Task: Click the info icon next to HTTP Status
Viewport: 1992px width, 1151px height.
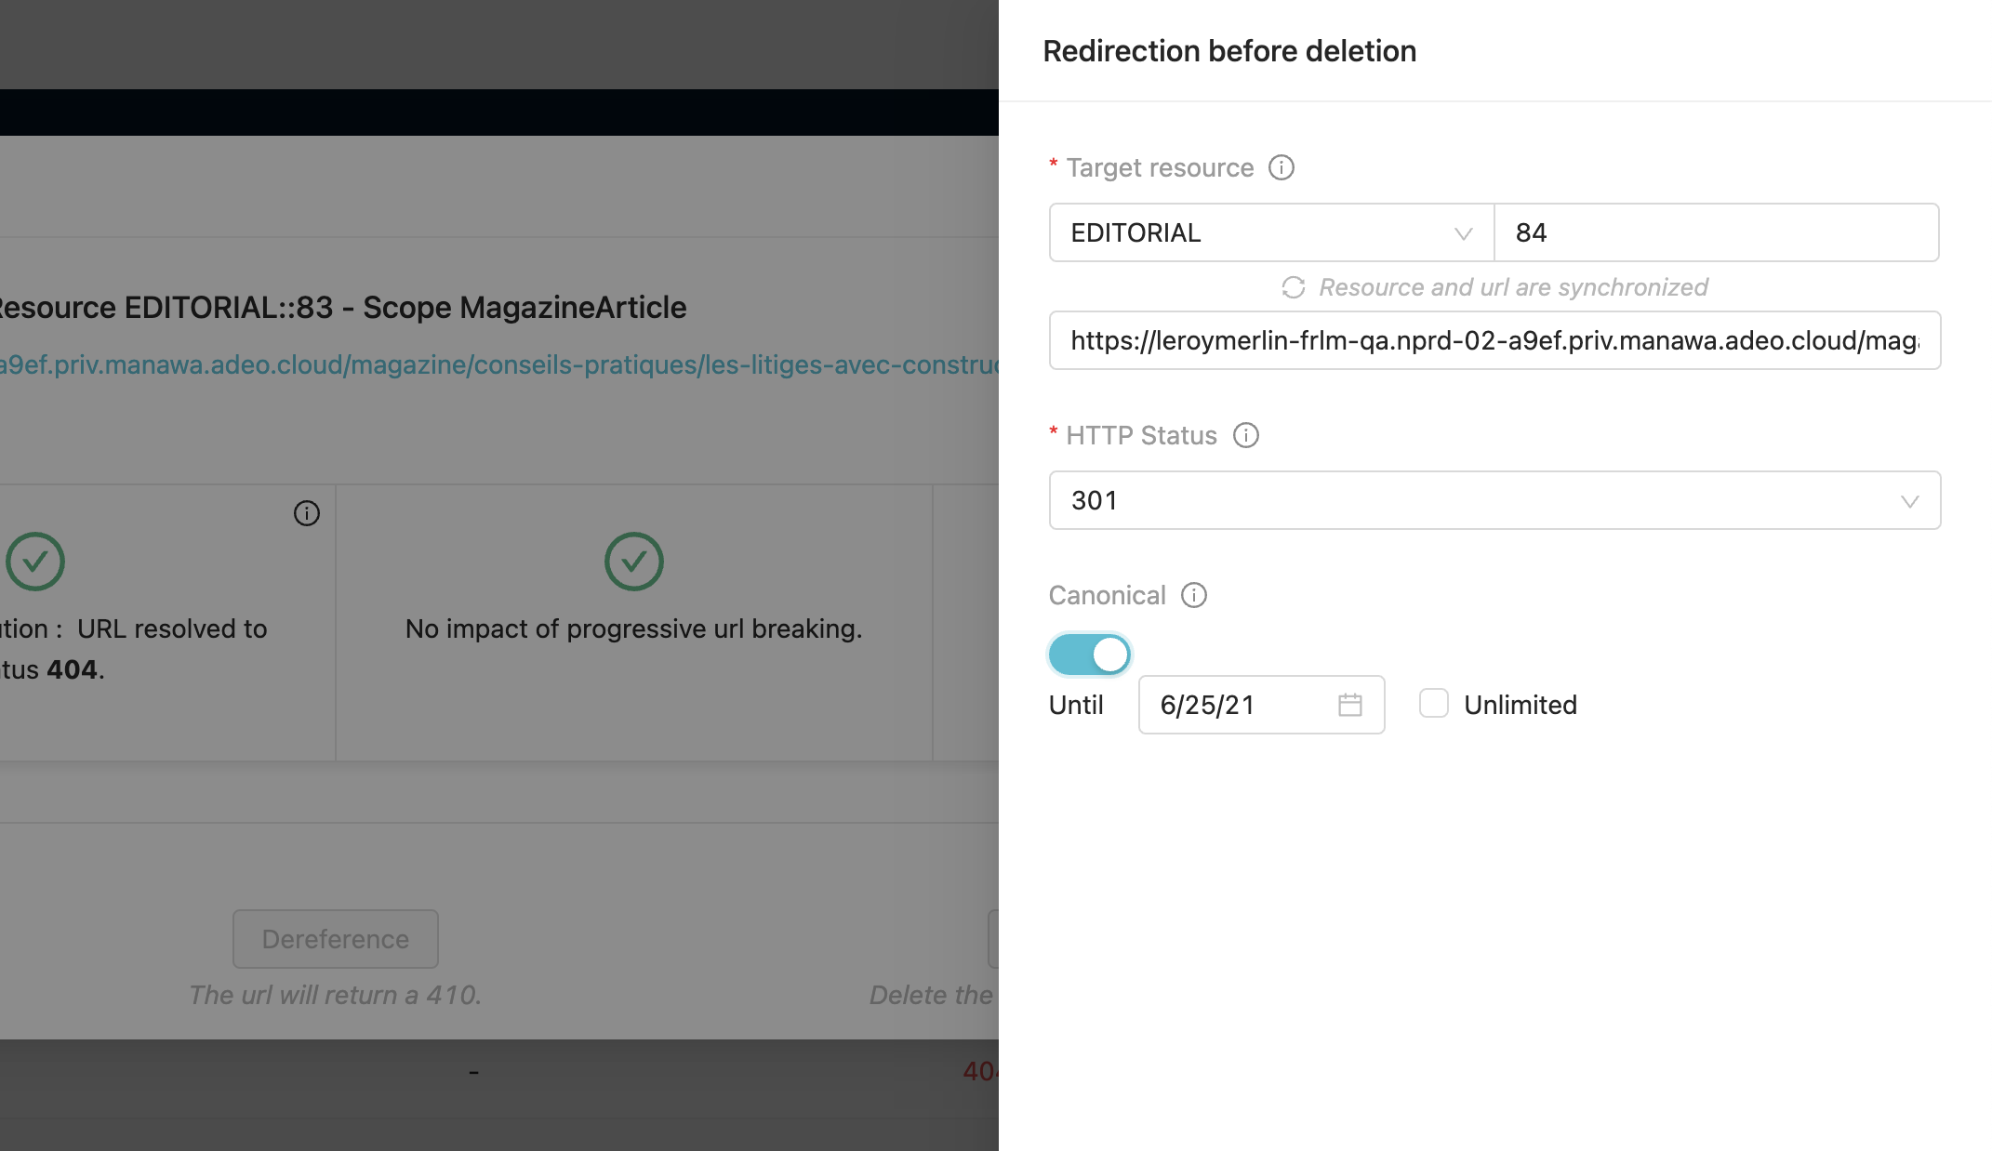Action: 1245,436
